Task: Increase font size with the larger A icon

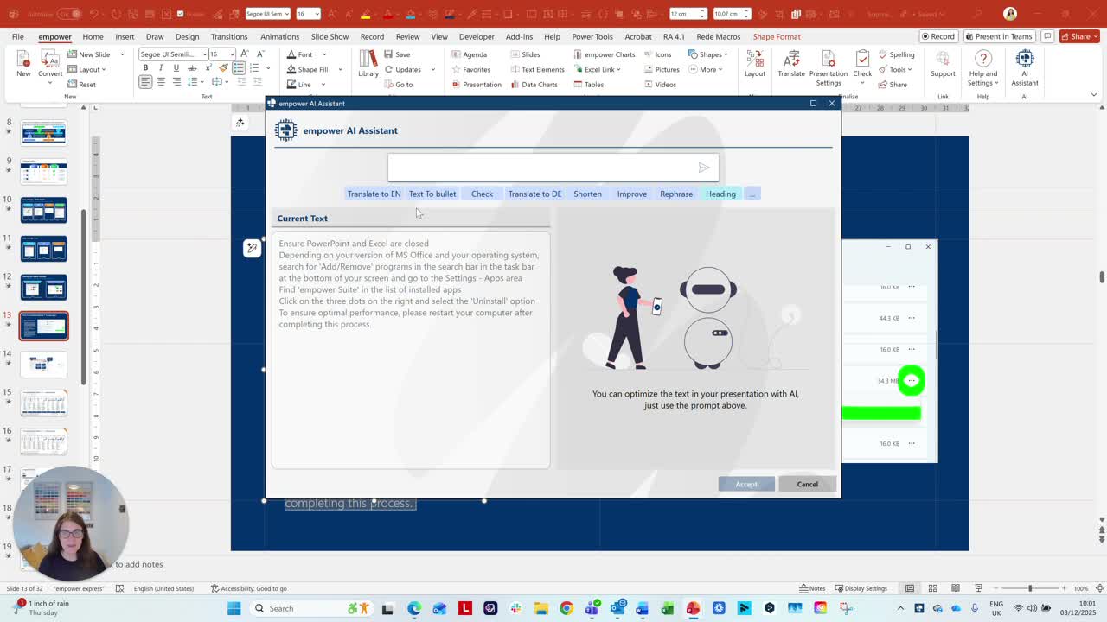Action: pos(246,54)
